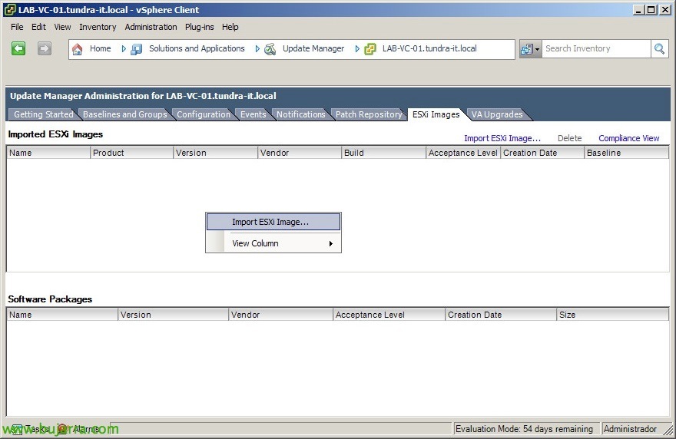This screenshot has height=439, width=676.
Task: Open the Plug-ins menu
Action: tap(199, 27)
